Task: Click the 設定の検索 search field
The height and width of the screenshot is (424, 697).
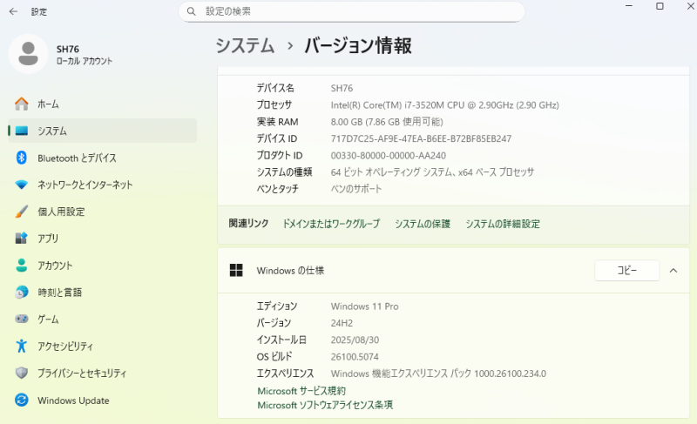Action: click(357, 11)
